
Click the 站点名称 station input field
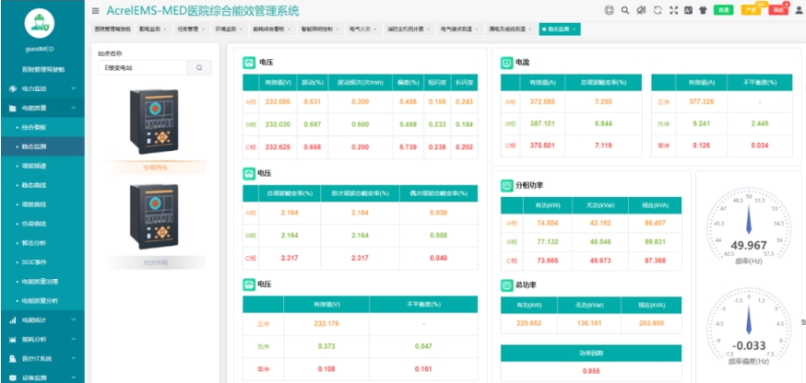pyautogui.click(x=142, y=67)
